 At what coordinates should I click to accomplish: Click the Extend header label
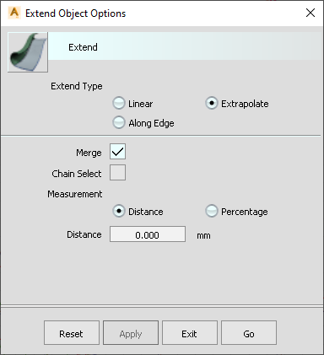pos(83,47)
